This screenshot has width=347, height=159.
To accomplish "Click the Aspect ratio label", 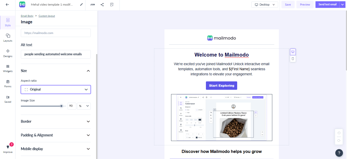I will 29,81.
